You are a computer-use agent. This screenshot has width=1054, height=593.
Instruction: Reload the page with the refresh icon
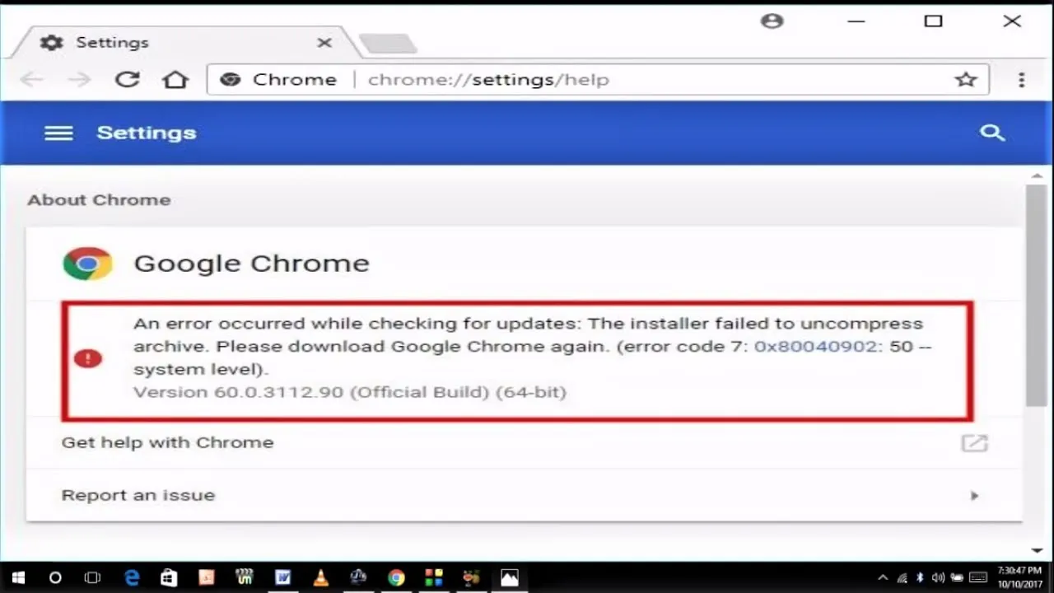click(x=127, y=79)
